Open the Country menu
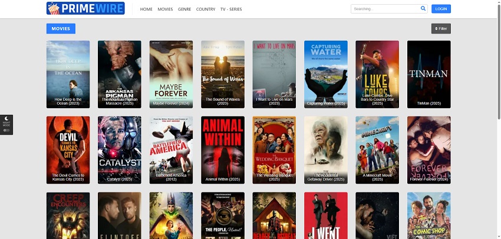The width and height of the screenshot is (501, 239). (206, 9)
